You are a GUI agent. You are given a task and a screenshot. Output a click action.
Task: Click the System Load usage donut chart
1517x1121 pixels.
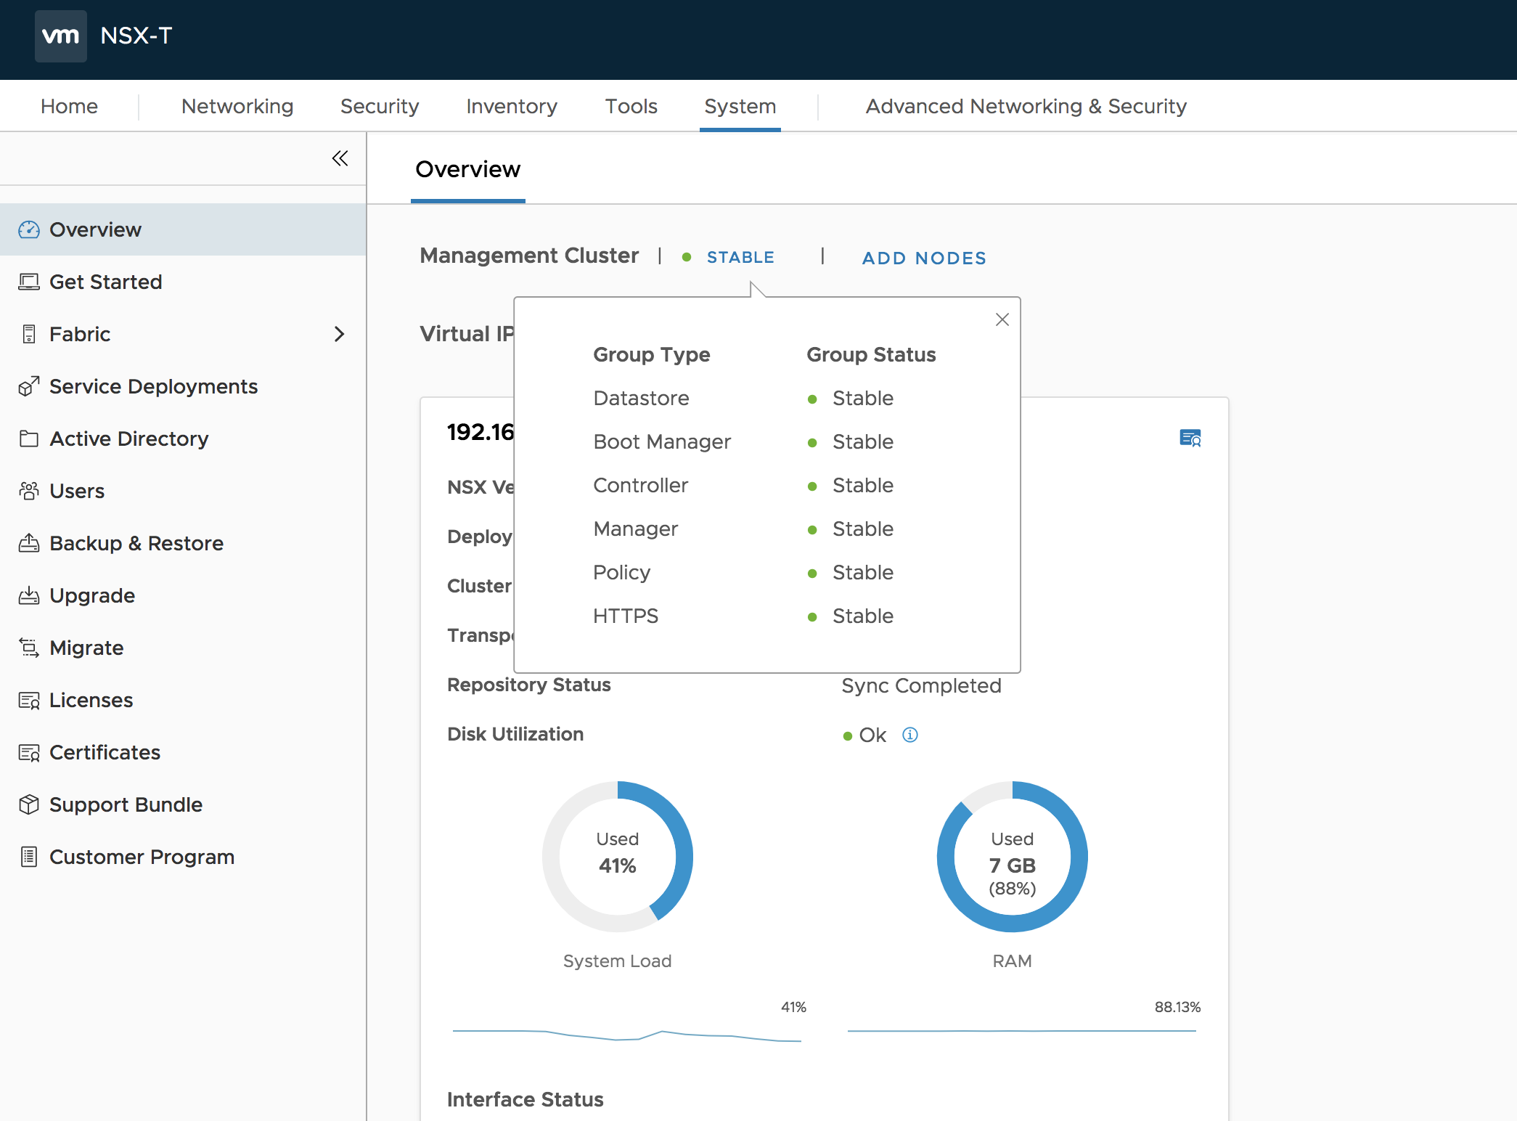(x=618, y=857)
